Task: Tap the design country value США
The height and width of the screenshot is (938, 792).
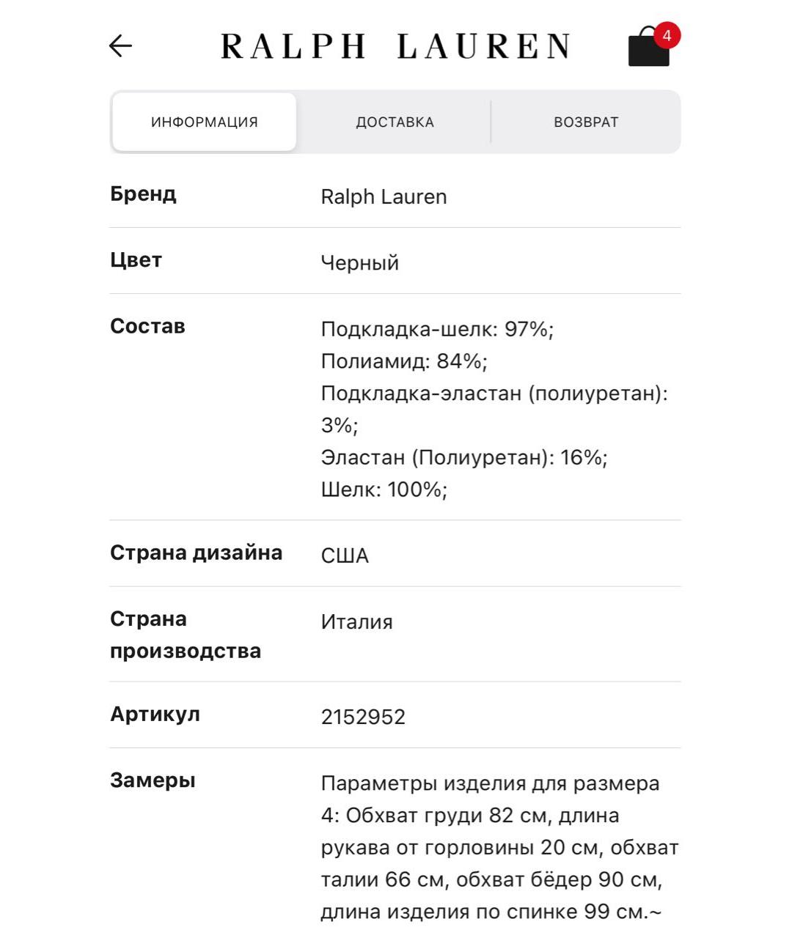Action: pos(345,555)
